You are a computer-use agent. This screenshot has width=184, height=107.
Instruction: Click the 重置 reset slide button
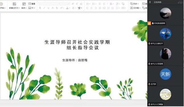[32, 4]
